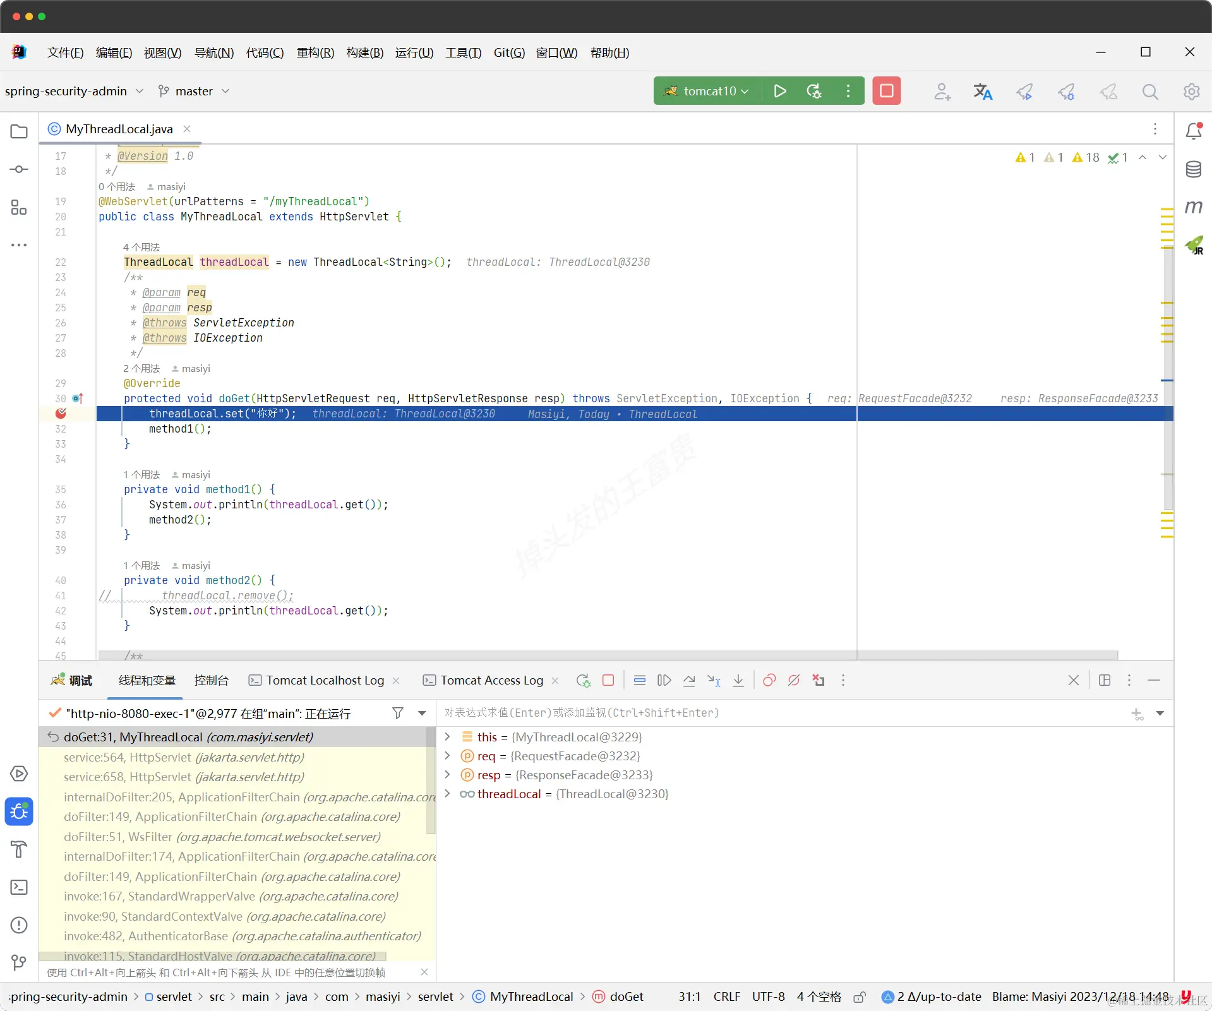Click the View Breakpoints icon in the debug toolbar
1212x1011 pixels.
(769, 680)
